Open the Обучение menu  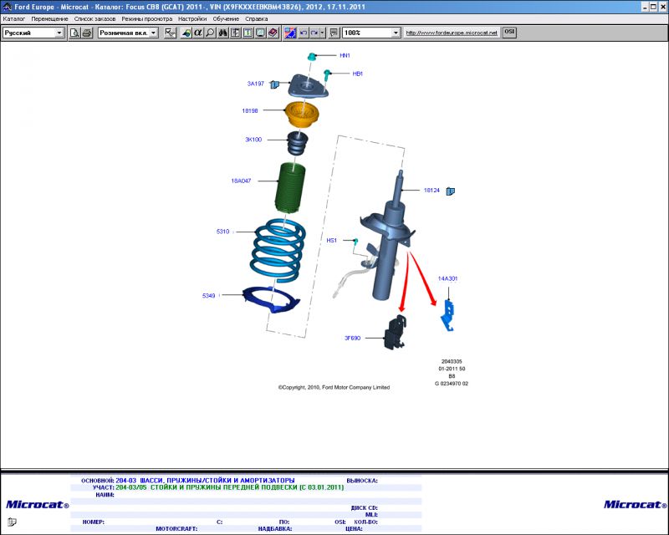point(226,18)
